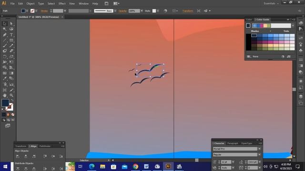
Task: Select the Scale tool
Action: click(x=11, y=57)
